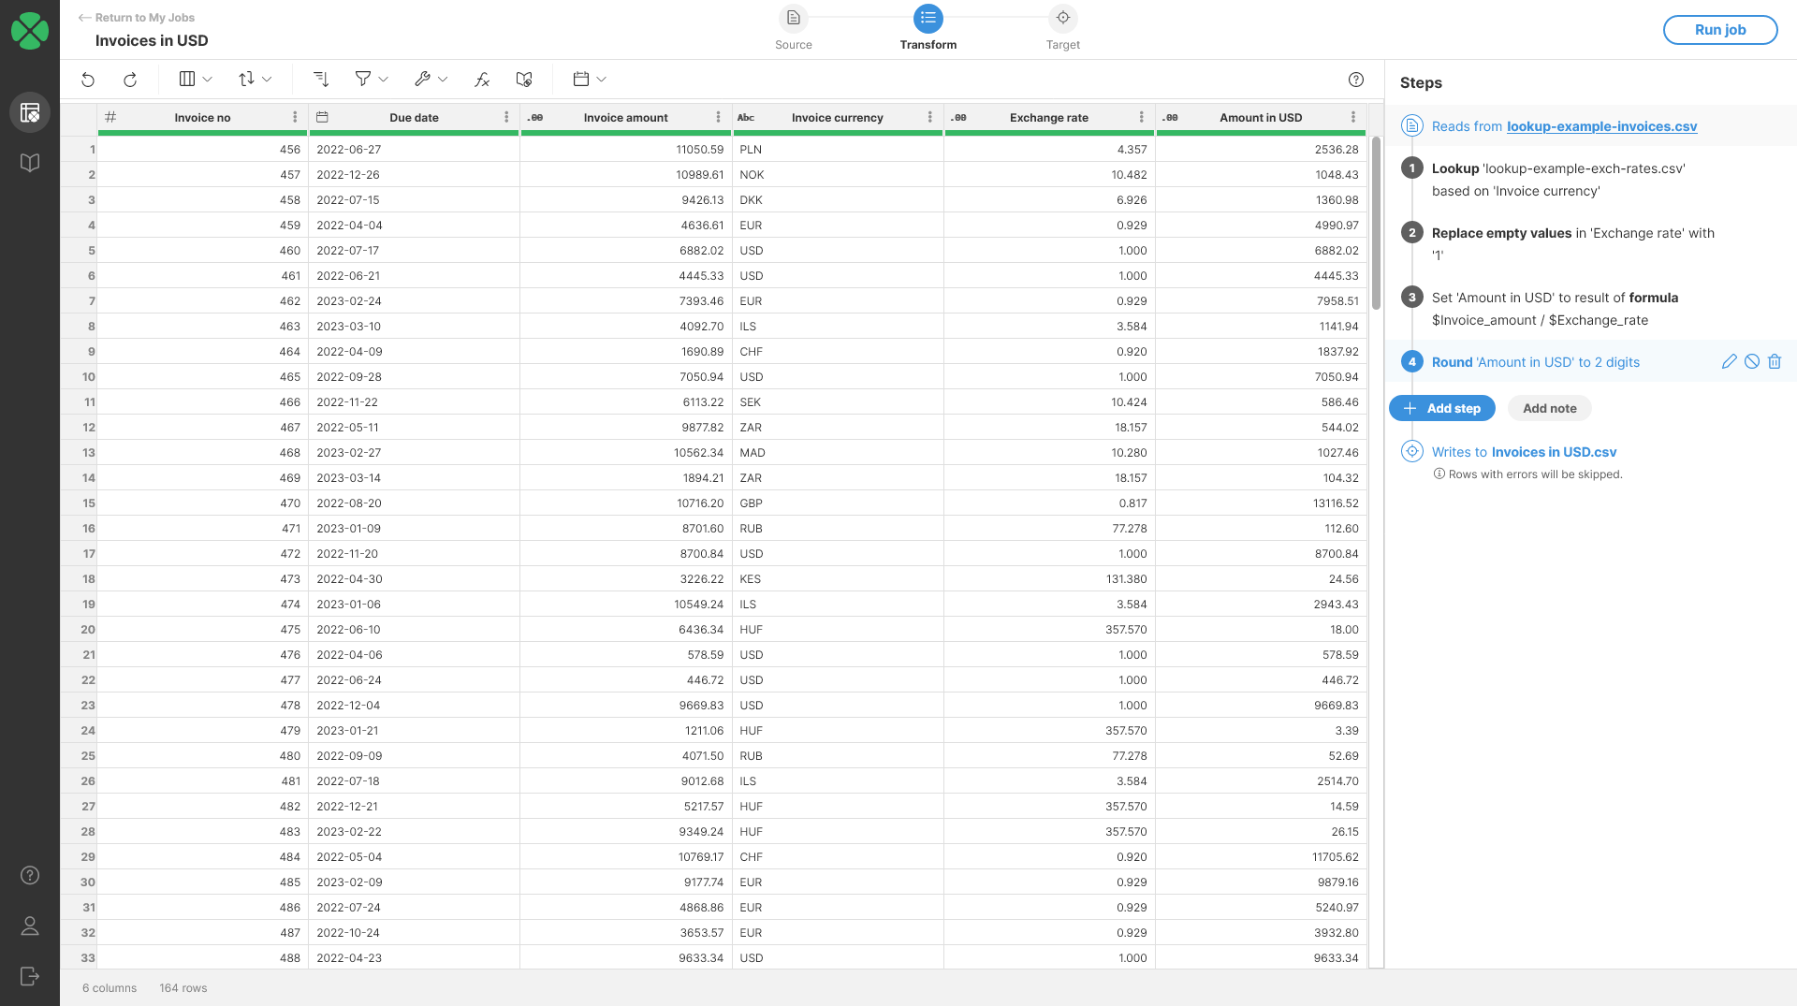Screen dimensions: 1797x1006
Task: Expand the date formatting dropdown in the toolbar
Action: click(x=588, y=79)
